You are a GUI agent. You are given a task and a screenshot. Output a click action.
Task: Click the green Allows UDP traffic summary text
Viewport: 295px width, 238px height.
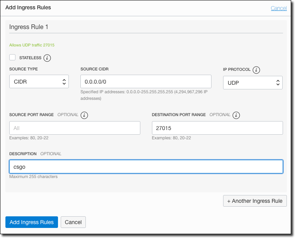click(x=32, y=45)
